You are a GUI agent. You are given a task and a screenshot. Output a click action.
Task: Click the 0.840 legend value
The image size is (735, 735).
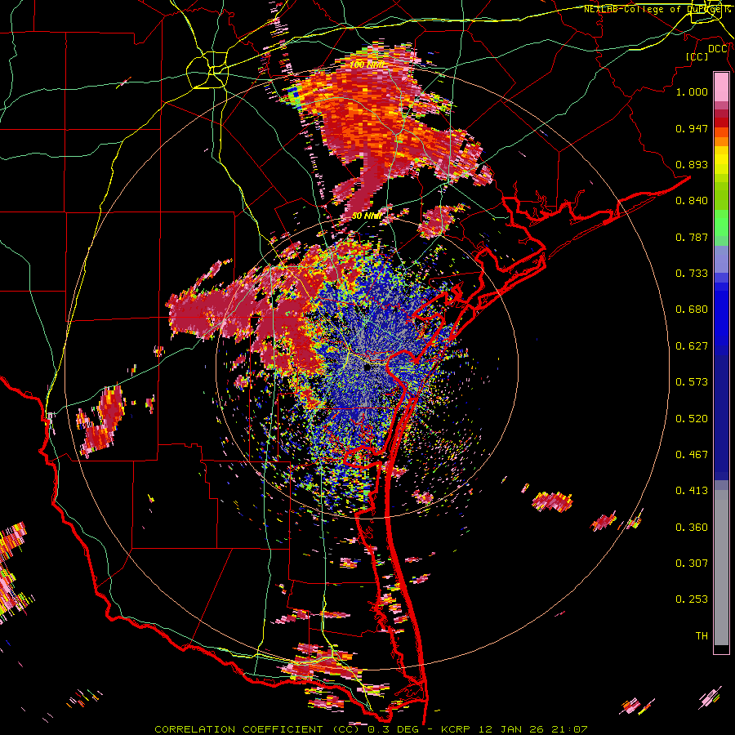(692, 201)
